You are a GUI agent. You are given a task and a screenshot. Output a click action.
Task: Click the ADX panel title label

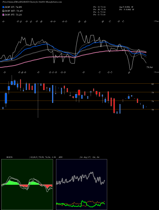[x=61, y=157]
